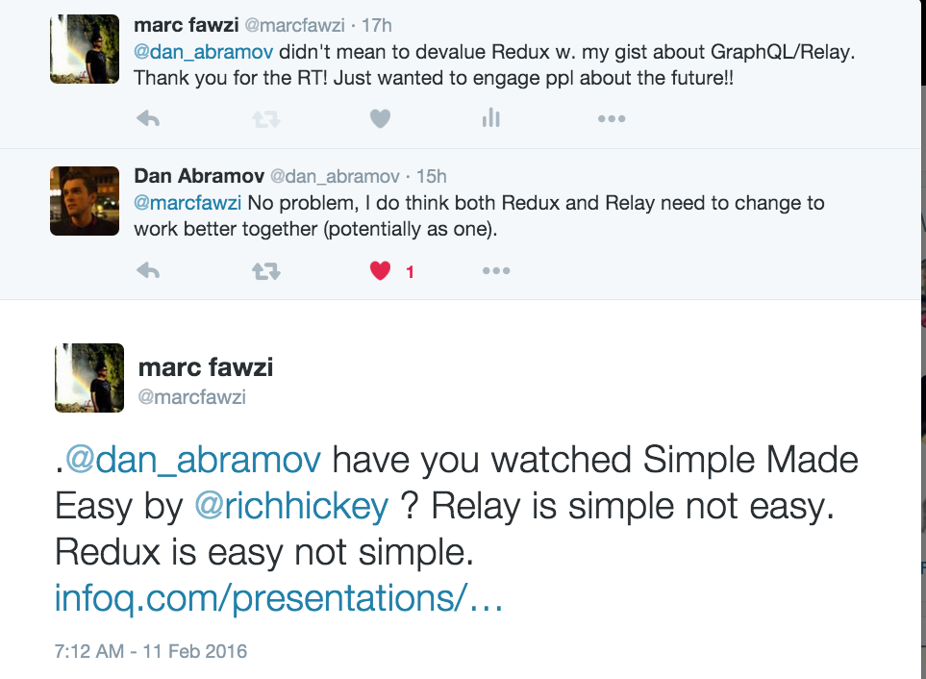926x679 pixels.
Task: Open the infoq.com presentations link
Action: pyautogui.click(x=279, y=598)
